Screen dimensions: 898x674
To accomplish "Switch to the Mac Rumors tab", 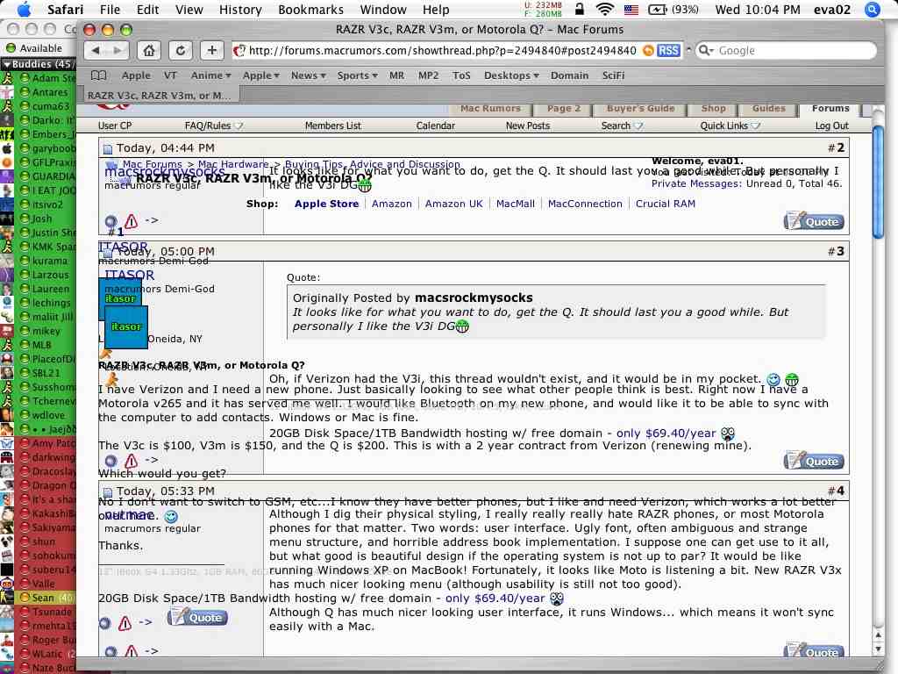I will (x=491, y=109).
